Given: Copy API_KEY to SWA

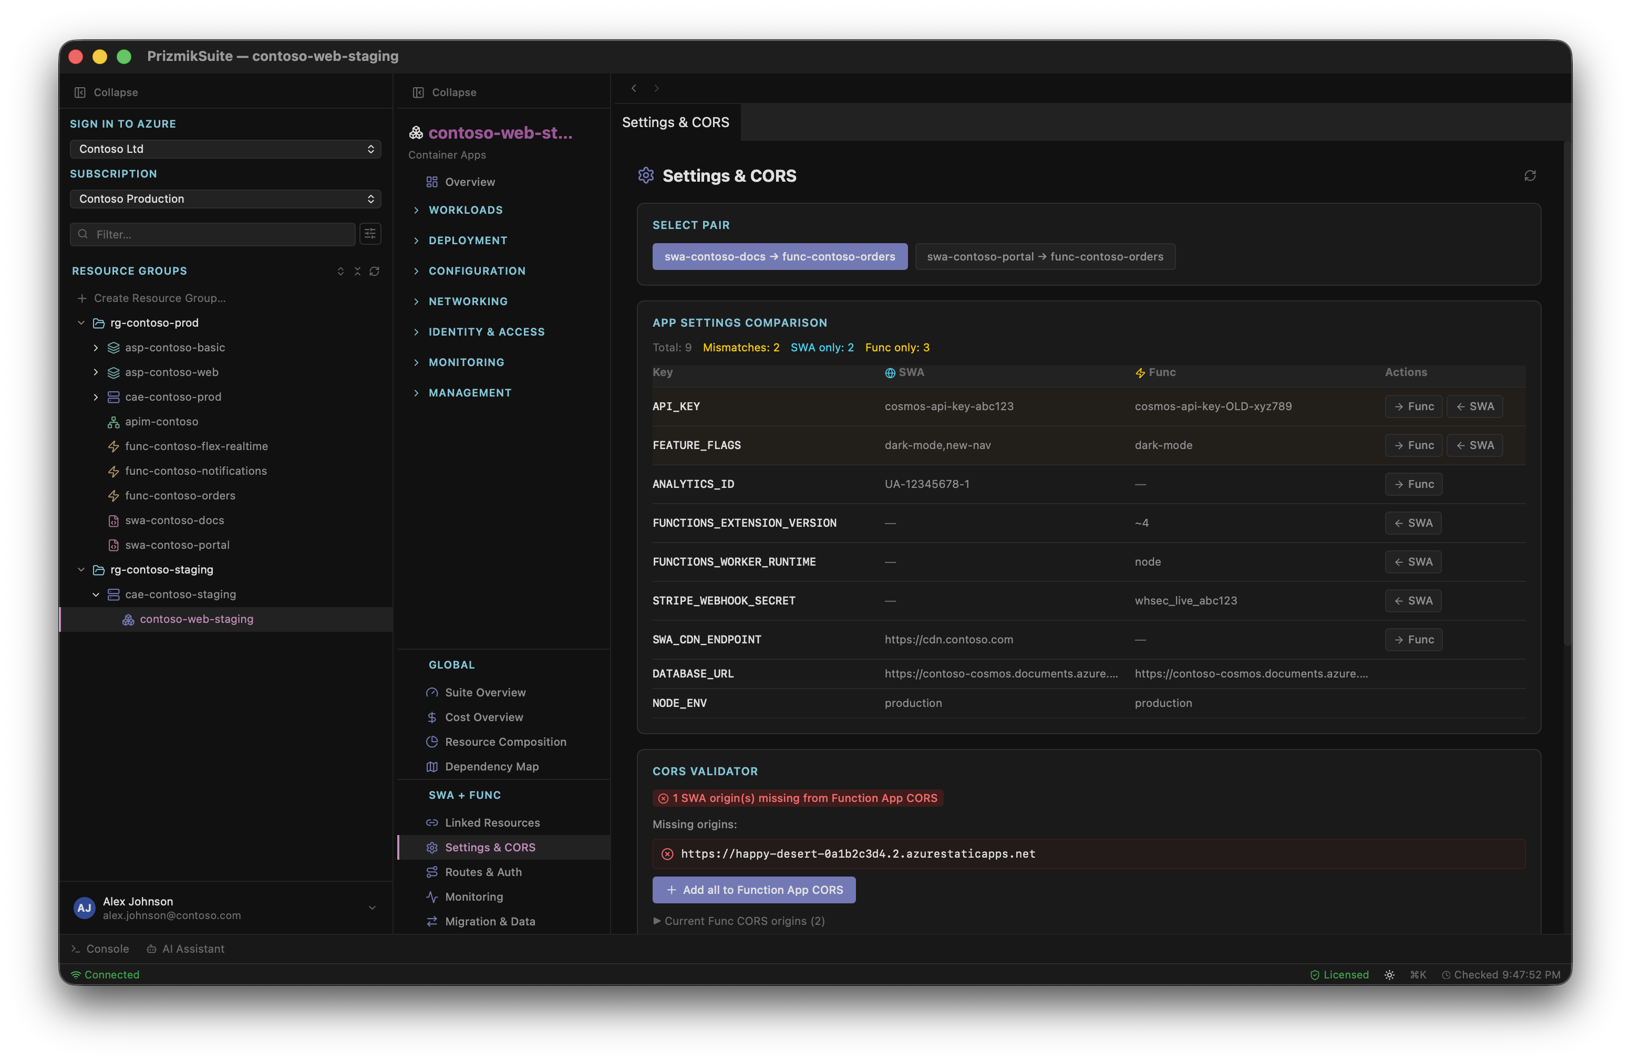Looking at the screenshot, I should 1474,406.
